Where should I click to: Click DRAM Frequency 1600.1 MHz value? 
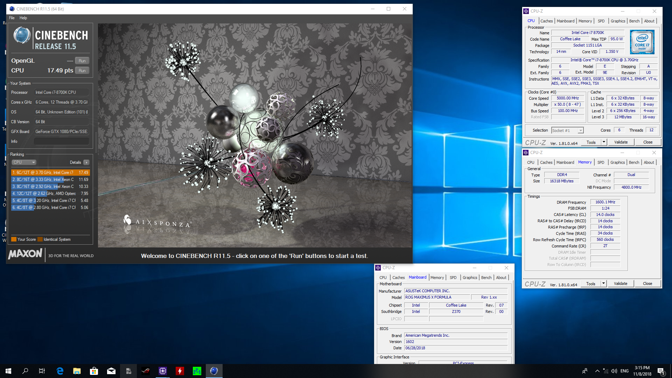point(605,202)
